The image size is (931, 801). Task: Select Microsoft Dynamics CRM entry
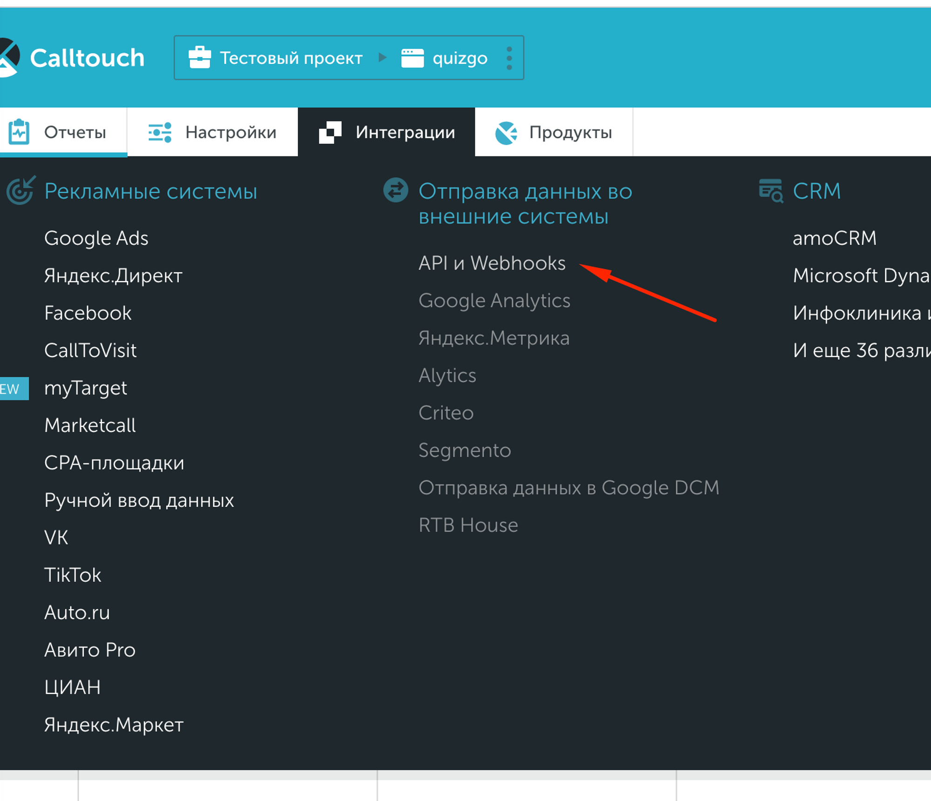pos(862,276)
